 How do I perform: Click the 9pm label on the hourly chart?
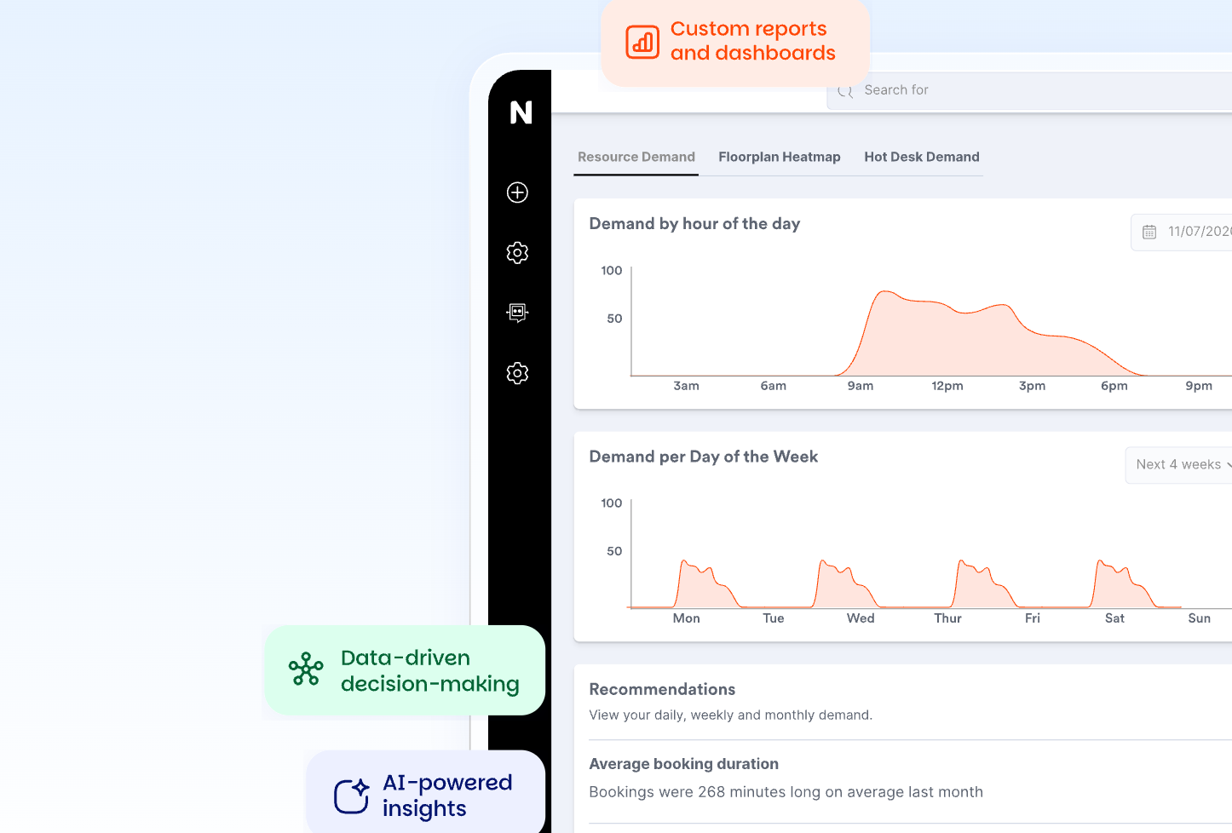point(1199,386)
